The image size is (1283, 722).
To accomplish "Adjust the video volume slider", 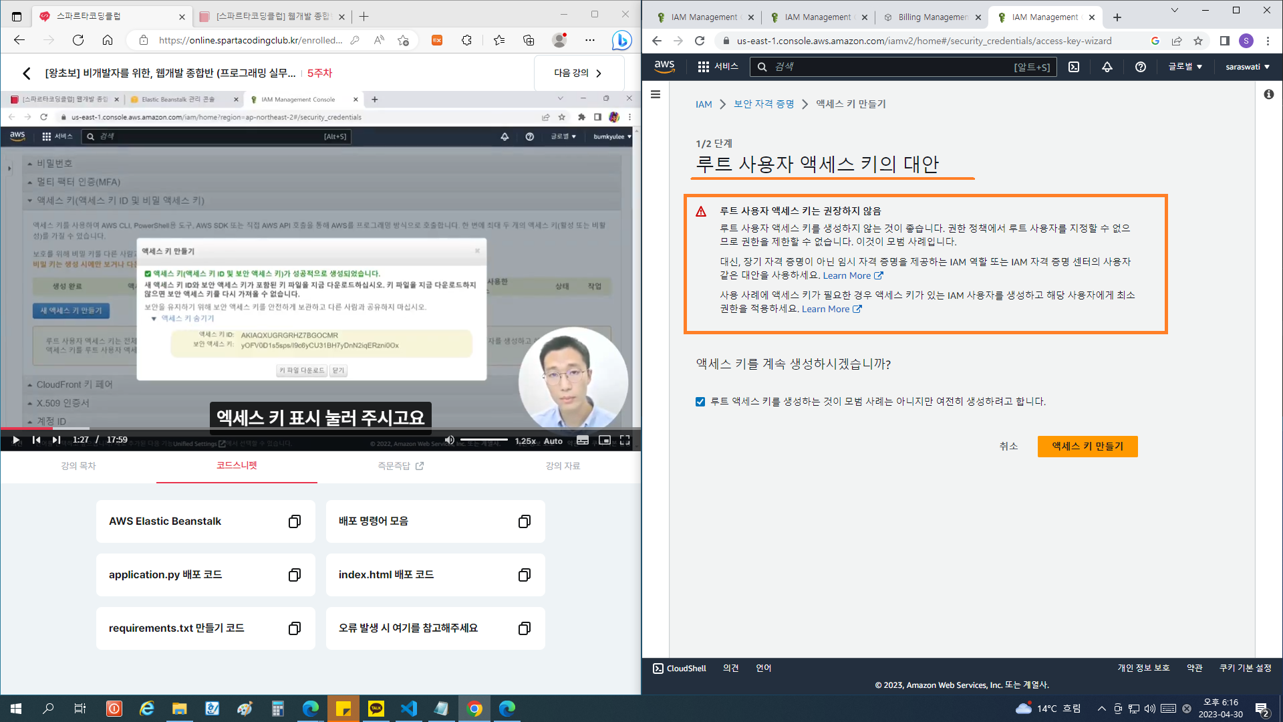I will (484, 440).
